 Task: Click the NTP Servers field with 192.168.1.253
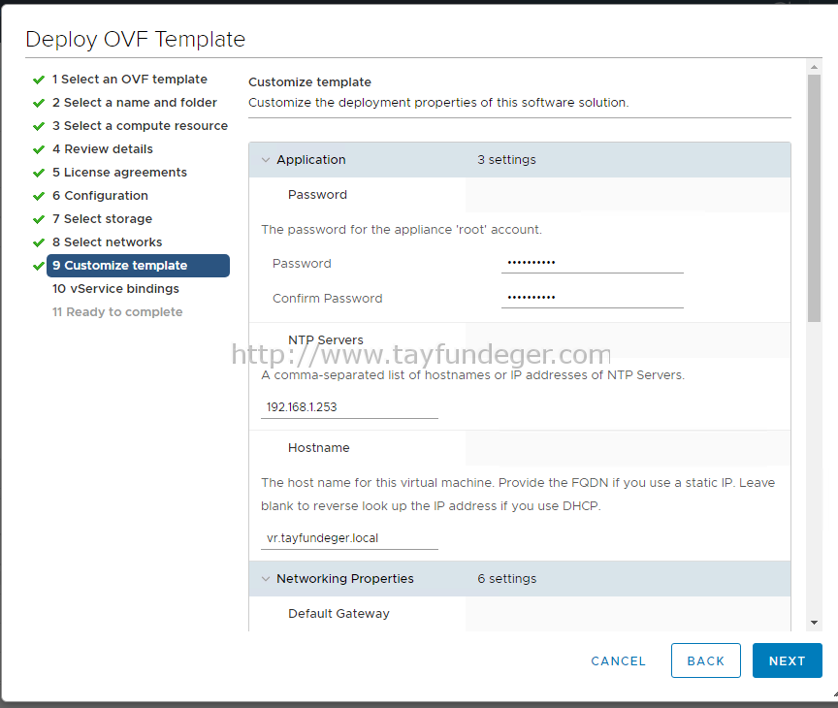[x=349, y=407]
